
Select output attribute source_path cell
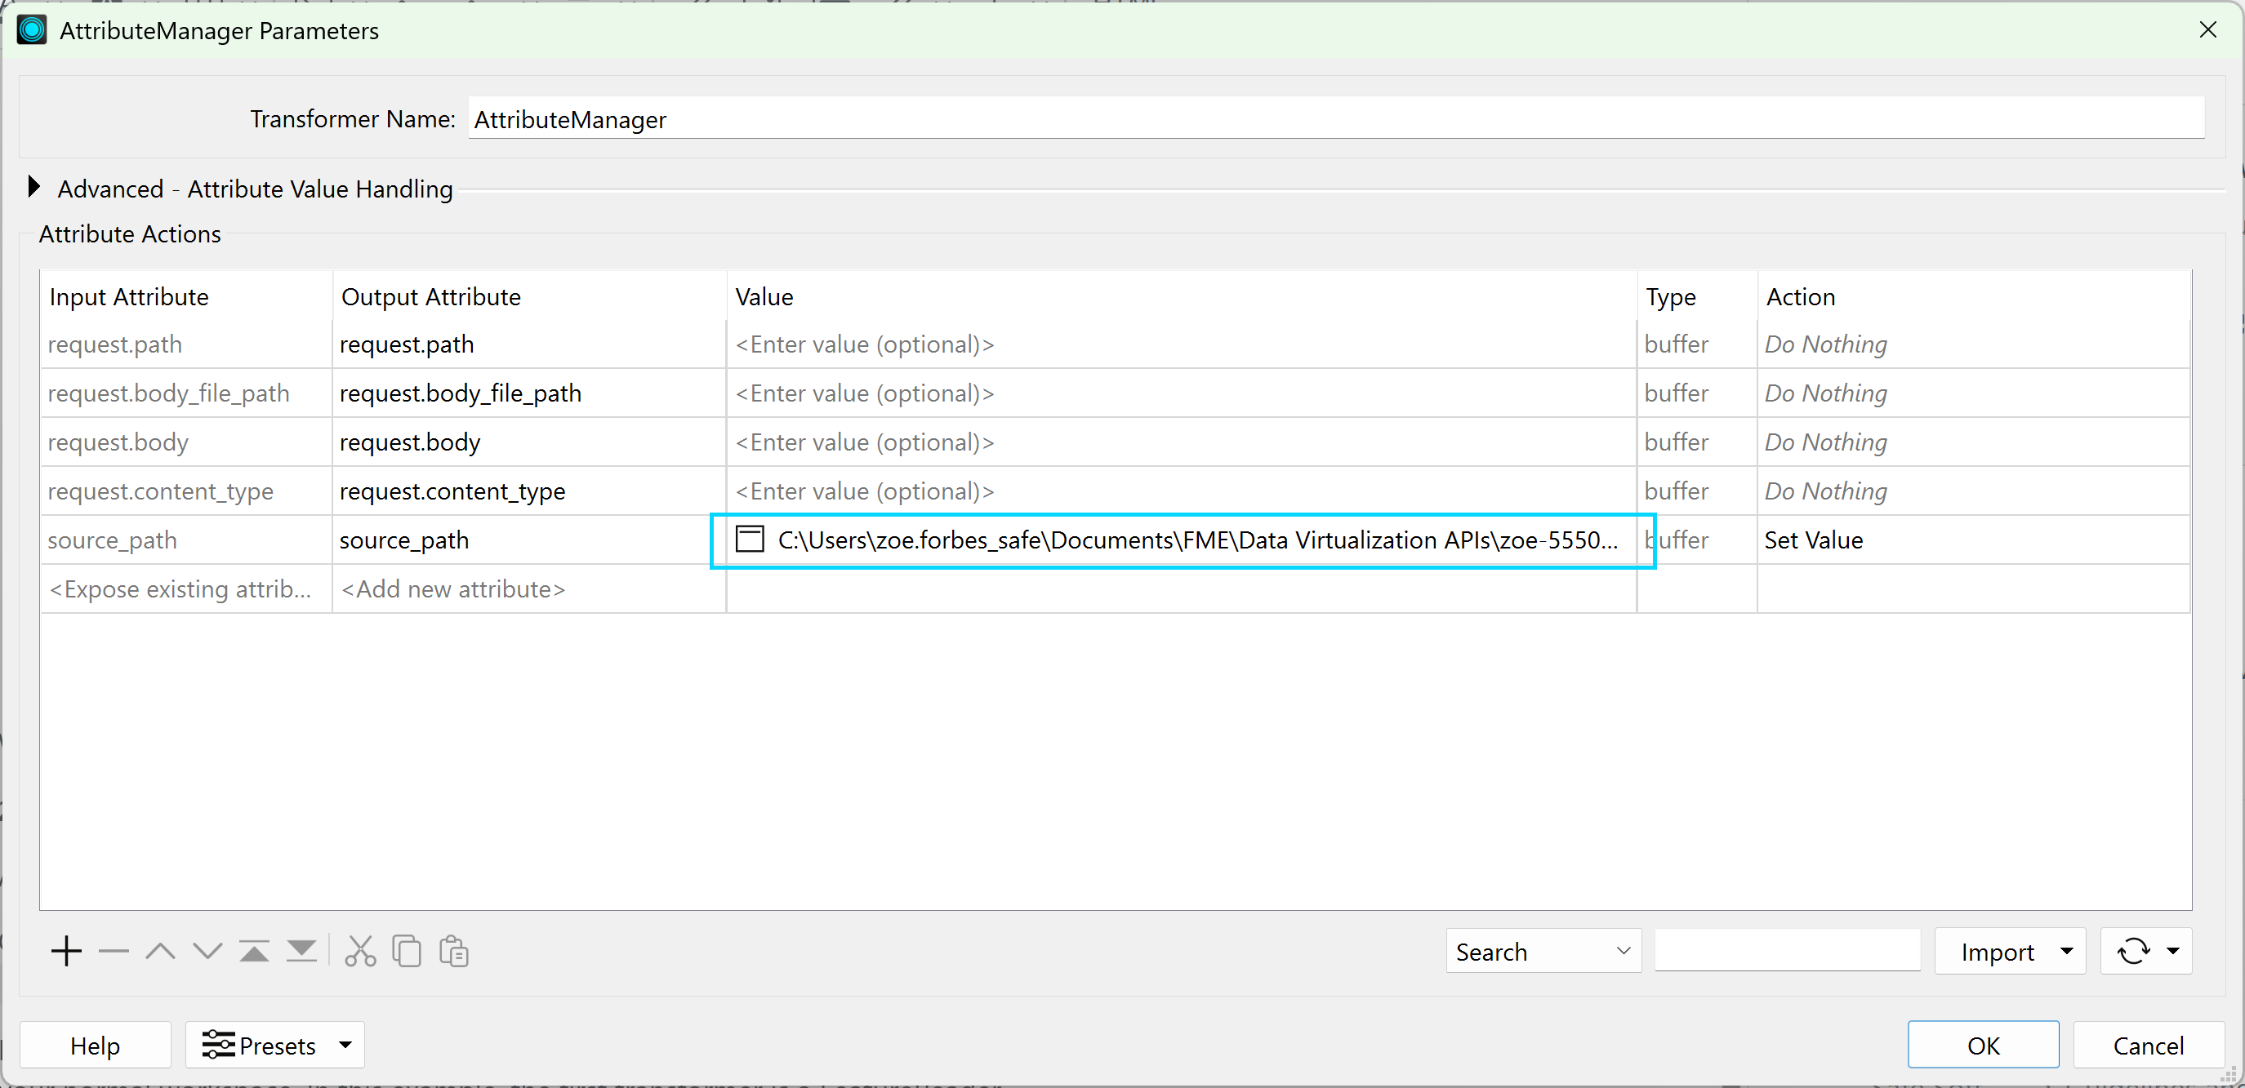click(529, 540)
